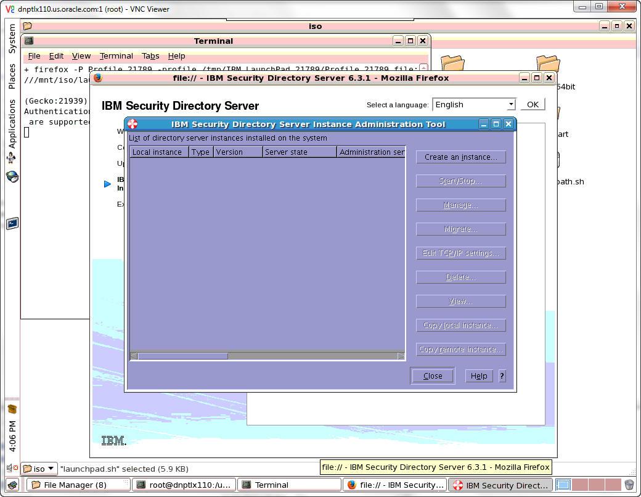641x497 pixels.
Task: Click the Firefox icon in browser title bar
Action: [98, 78]
